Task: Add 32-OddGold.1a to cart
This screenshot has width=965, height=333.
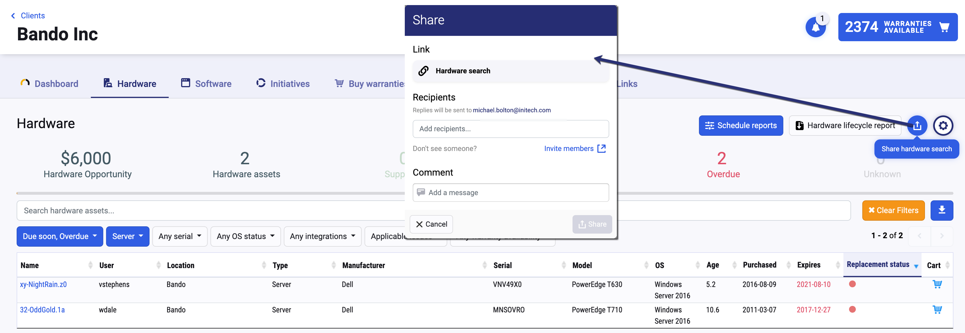Action: click(x=937, y=310)
